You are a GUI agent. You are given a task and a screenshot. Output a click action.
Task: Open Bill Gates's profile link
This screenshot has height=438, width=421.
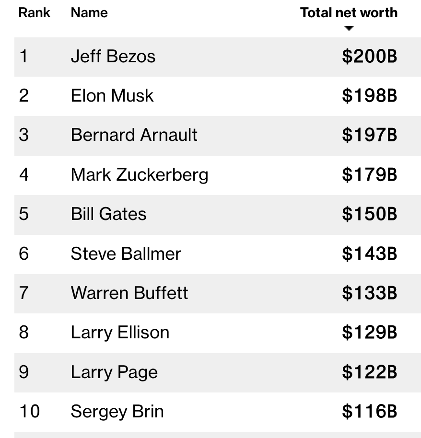click(x=109, y=214)
